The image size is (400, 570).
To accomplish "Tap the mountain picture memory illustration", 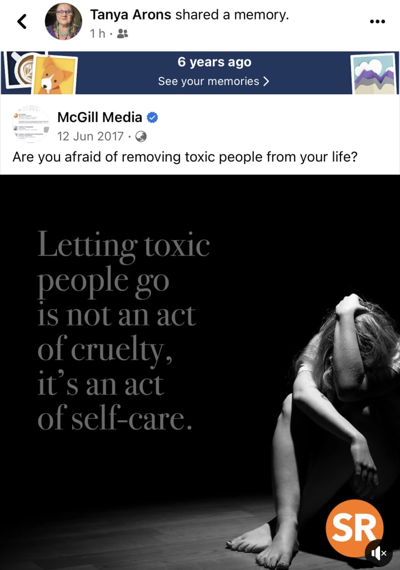I will click(373, 74).
